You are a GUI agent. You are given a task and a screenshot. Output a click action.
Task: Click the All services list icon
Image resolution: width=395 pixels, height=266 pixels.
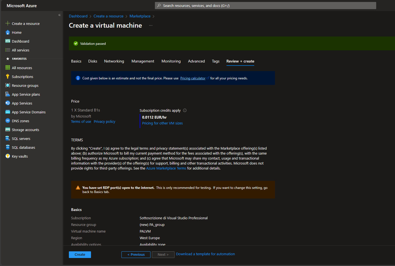(8, 50)
